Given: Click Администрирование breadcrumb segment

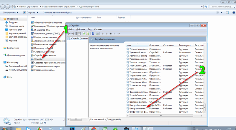Looking at the screenshot, I should point(89,6).
